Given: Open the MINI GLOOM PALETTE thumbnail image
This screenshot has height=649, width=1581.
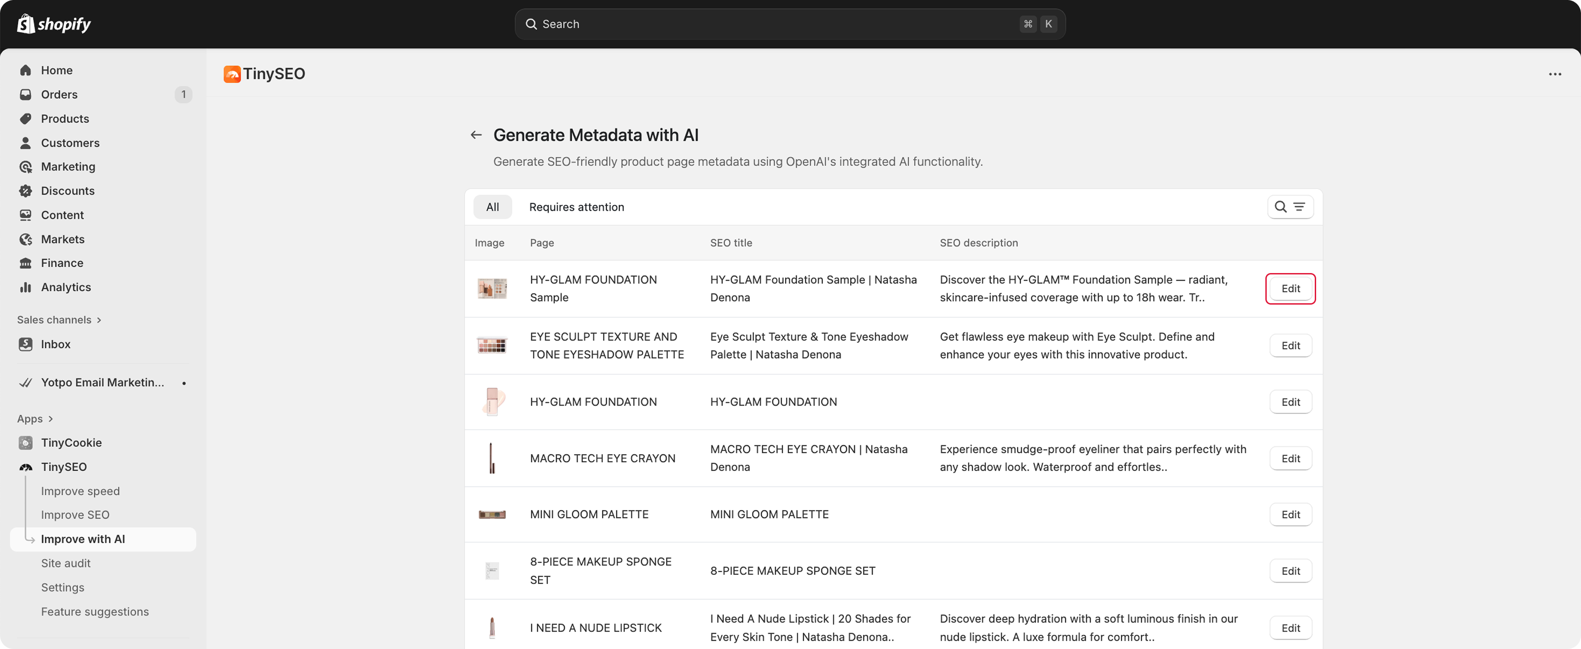Looking at the screenshot, I should 492,515.
